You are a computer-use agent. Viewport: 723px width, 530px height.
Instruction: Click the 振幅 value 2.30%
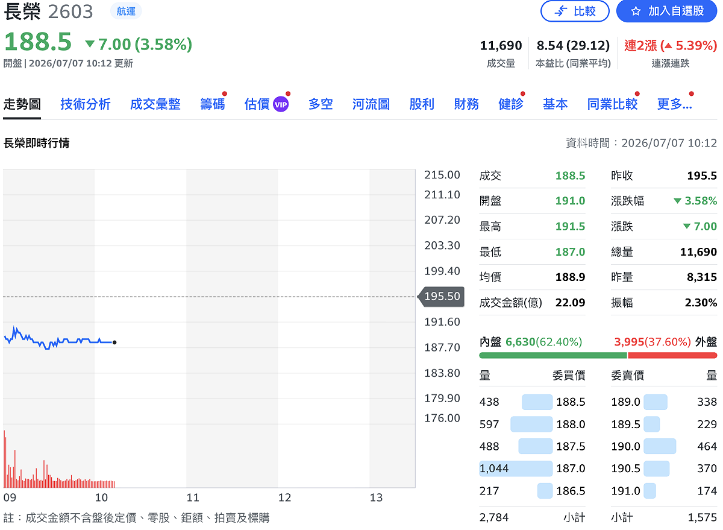point(701,302)
